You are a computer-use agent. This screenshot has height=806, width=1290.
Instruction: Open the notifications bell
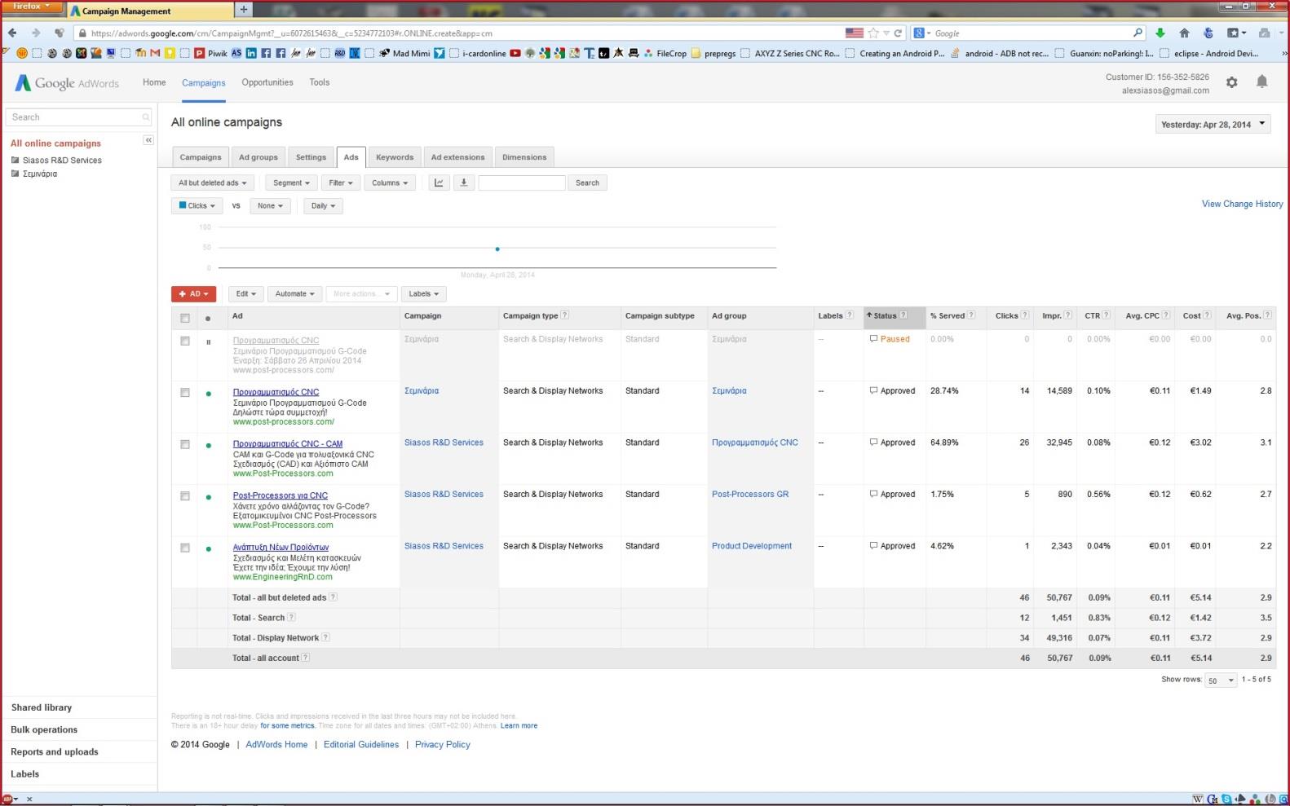coord(1261,81)
